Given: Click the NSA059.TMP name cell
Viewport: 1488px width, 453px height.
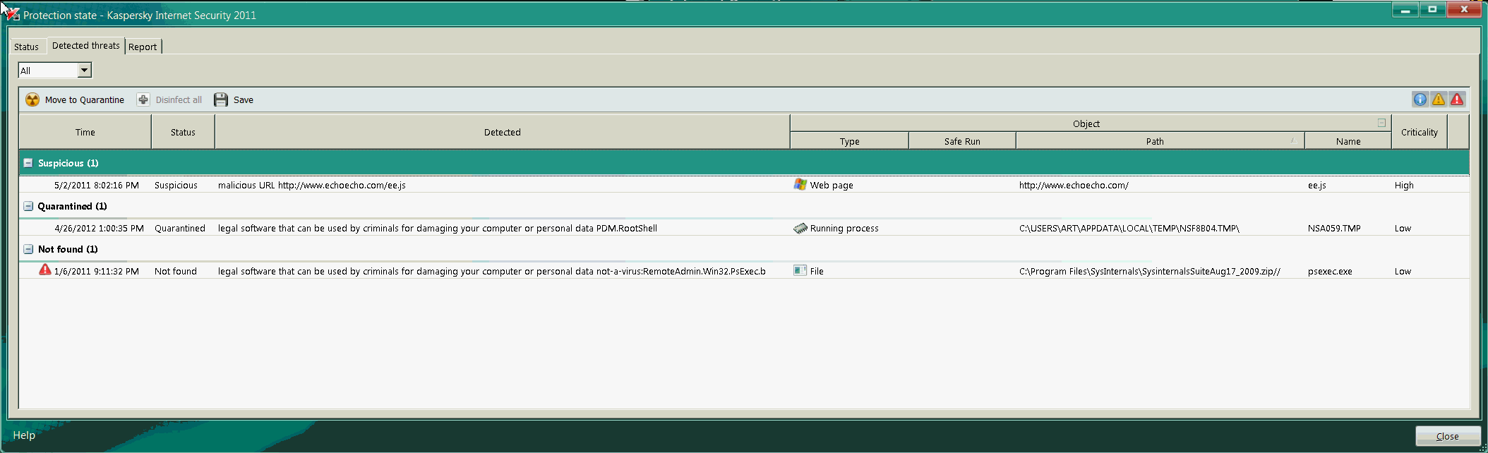Looking at the screenshot, I should [1334, 228].
